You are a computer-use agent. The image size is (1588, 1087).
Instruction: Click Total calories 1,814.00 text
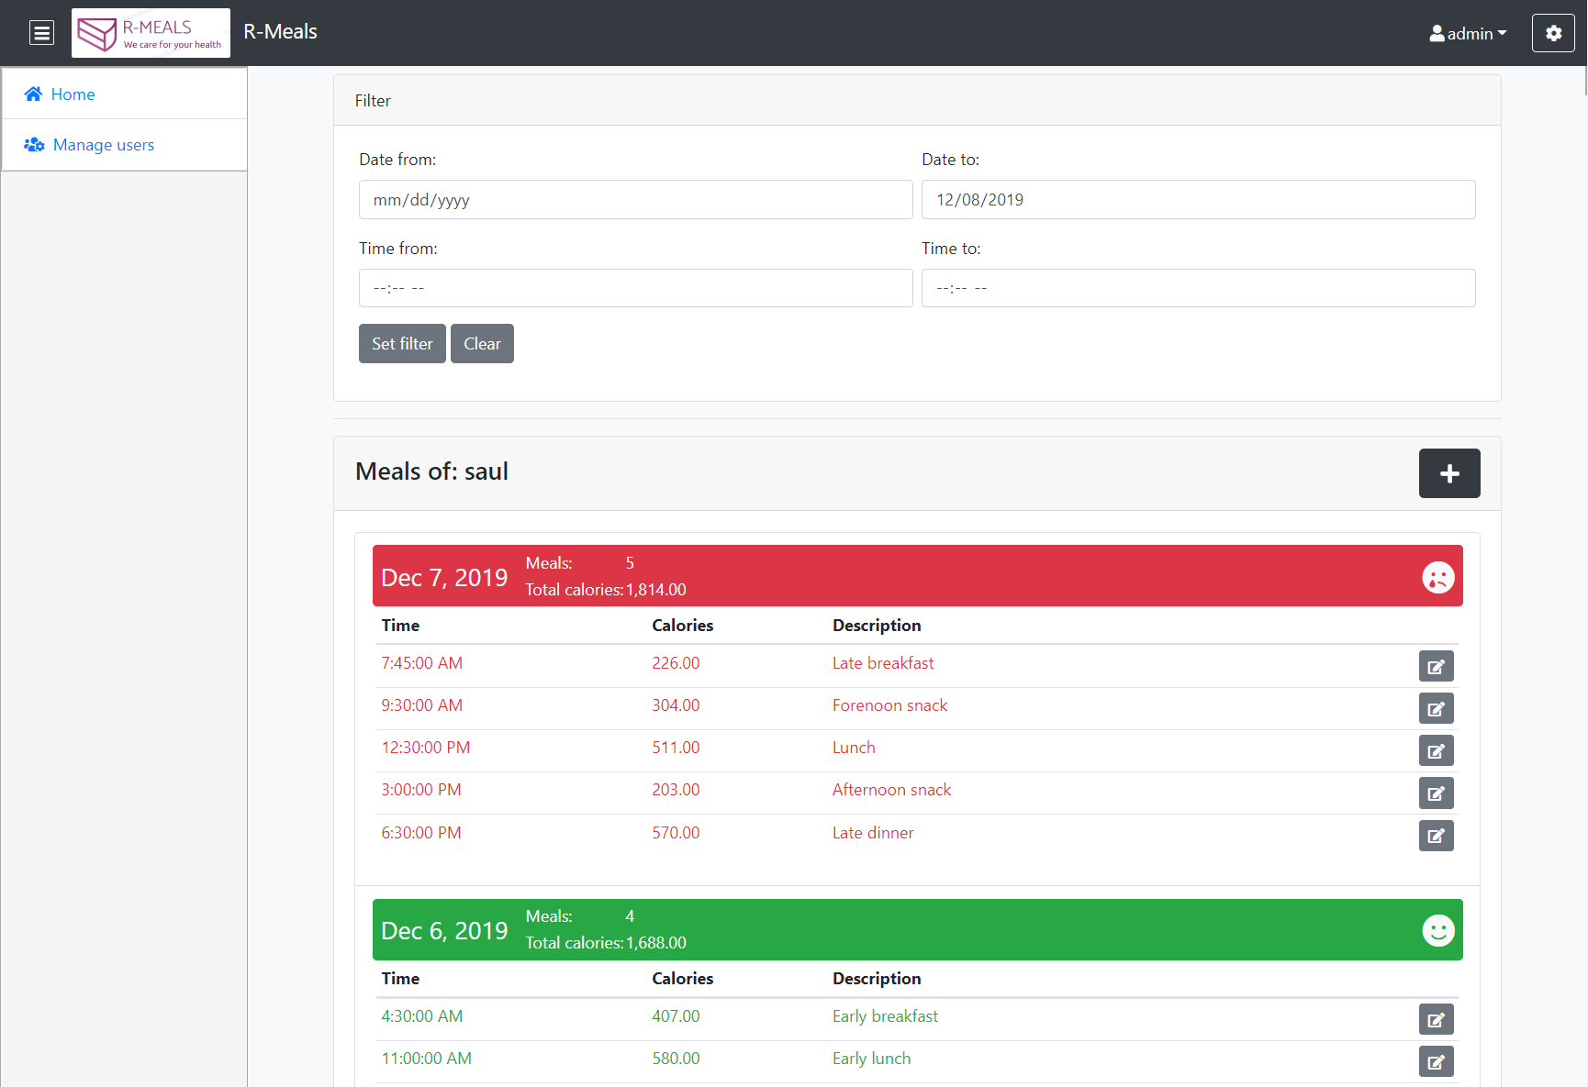coord(606,590)
